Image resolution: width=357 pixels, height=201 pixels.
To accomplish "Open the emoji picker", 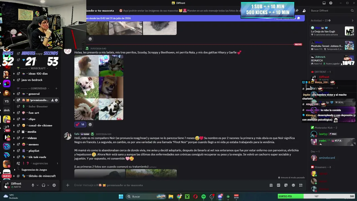I will 293,185.
